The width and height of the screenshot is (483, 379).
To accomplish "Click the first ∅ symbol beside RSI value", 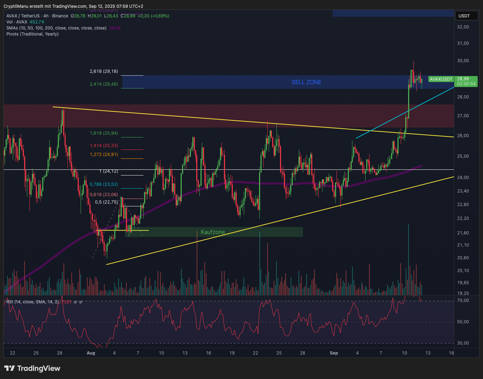I will (x=75, y=302).
